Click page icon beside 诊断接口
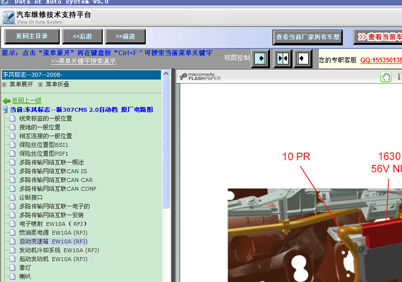This screenshot has width=402, height=282. coord(13,198)
